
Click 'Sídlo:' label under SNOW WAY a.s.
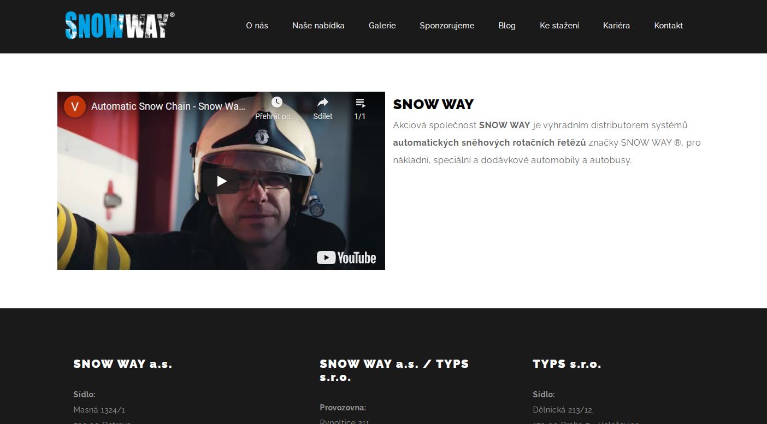click(85, 395)
